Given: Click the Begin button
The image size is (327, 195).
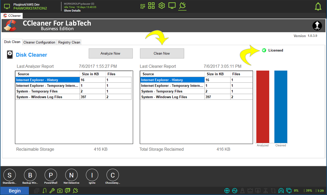Looking at the screenshot, I should pyautogui.click(x=15, y=191).
